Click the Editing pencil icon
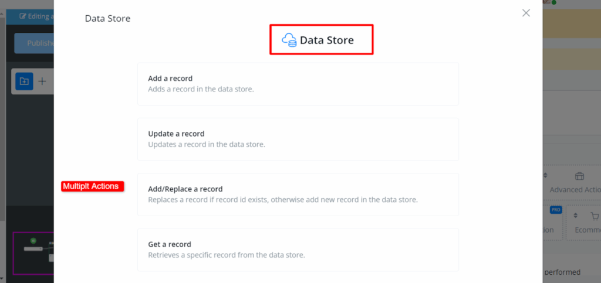The height and width of the screenshot is (283, 601). (23, 16)
